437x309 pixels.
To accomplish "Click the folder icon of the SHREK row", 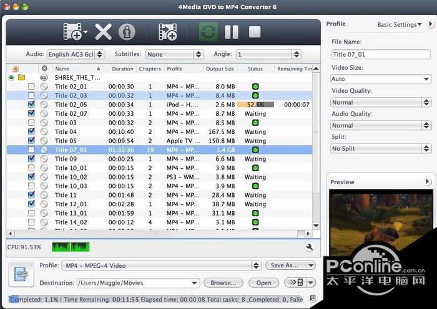I will [x=21, y=77].
